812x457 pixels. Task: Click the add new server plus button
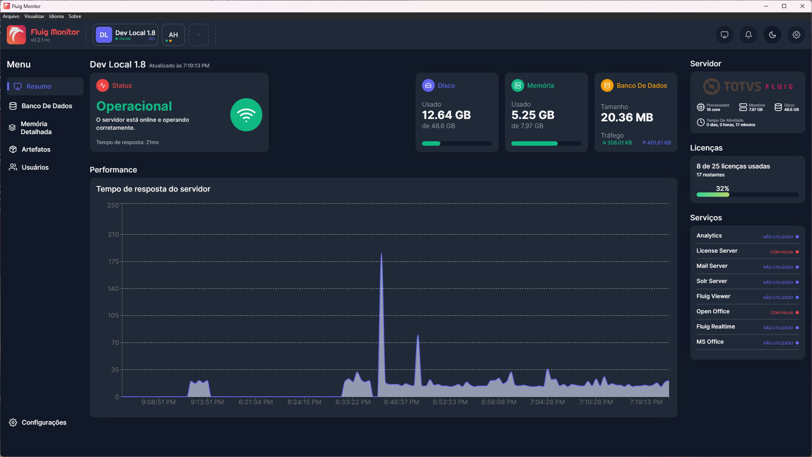[x=198, y=35]
